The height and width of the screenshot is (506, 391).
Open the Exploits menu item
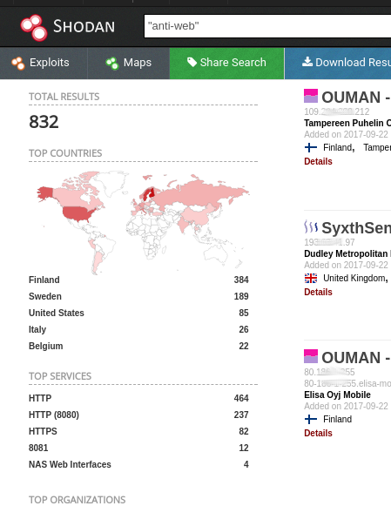tap(44, 63)
